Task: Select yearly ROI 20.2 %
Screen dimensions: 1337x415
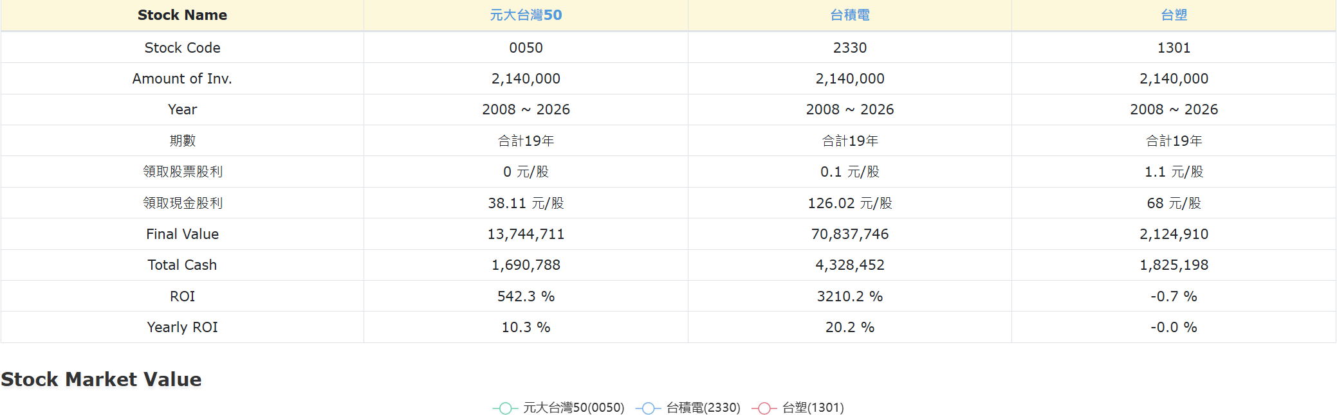Action: click(x=849, y=327)
